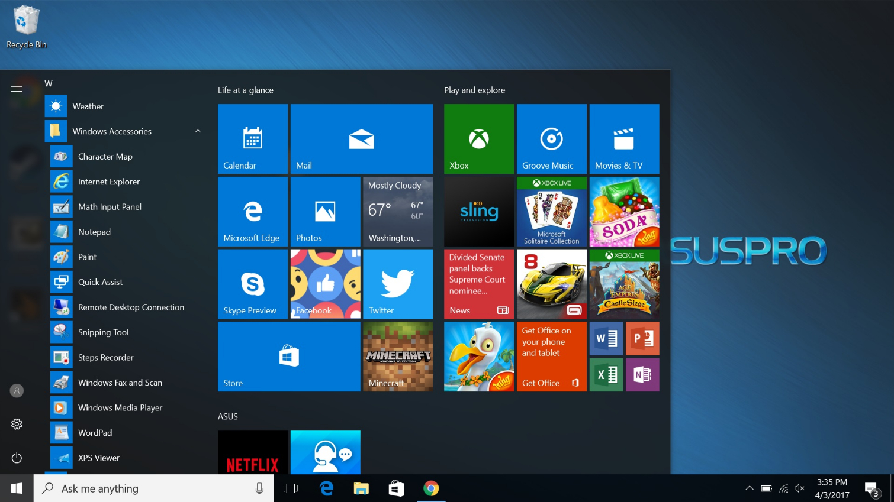The height and width of the screenshot is (502, 894).
Task: Launch the Asphalt 8 racing tile
Action: [x=552, y=284]
